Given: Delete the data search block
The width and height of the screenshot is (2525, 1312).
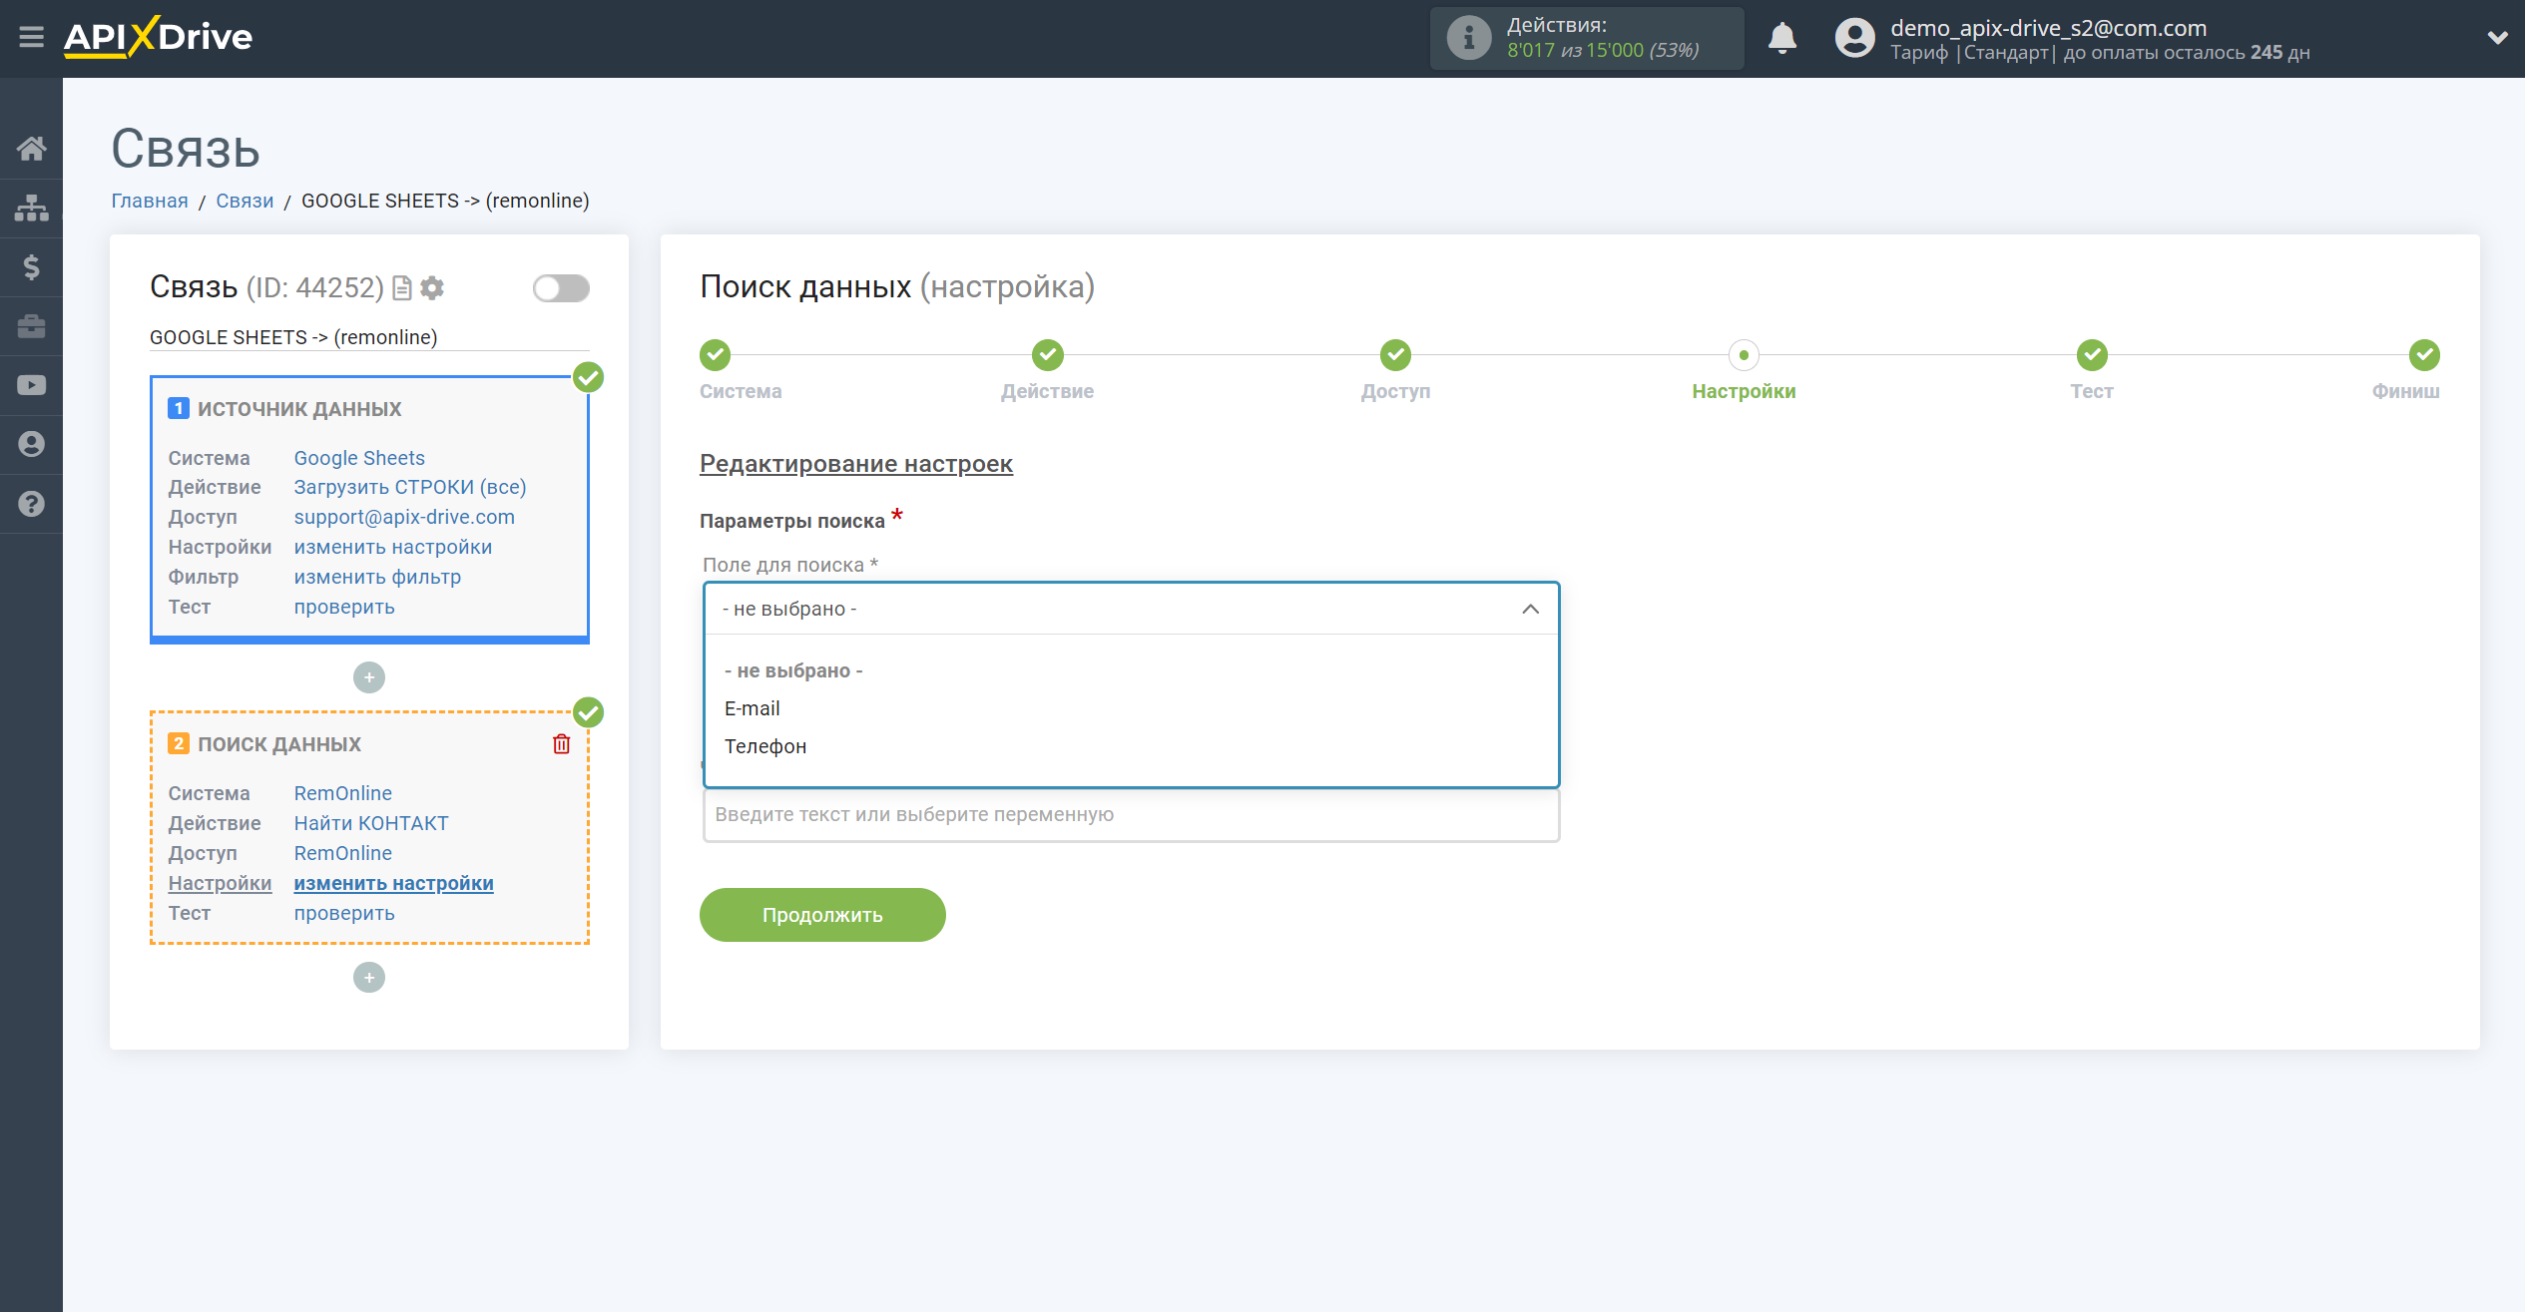Looking at the screenshot, I should [561, 744].
